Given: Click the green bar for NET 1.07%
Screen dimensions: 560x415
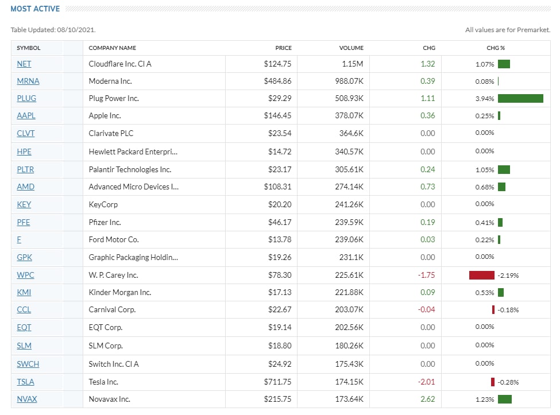Looking at the screenshot, I should pos(504,64).
